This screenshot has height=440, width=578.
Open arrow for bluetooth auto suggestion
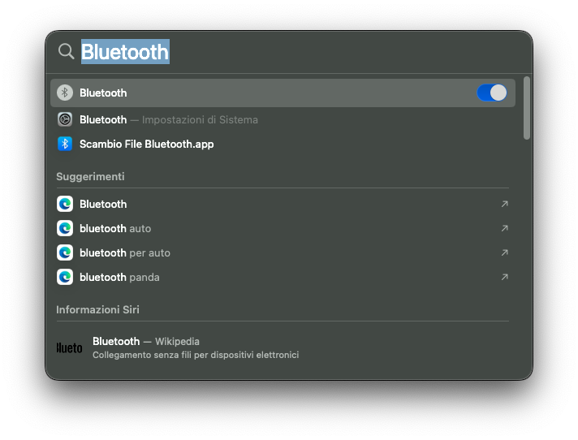click(x=504, y=228)
